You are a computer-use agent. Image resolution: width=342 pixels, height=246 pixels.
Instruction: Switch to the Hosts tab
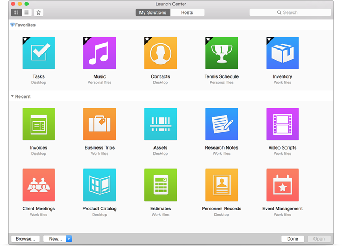coord(187,12)
